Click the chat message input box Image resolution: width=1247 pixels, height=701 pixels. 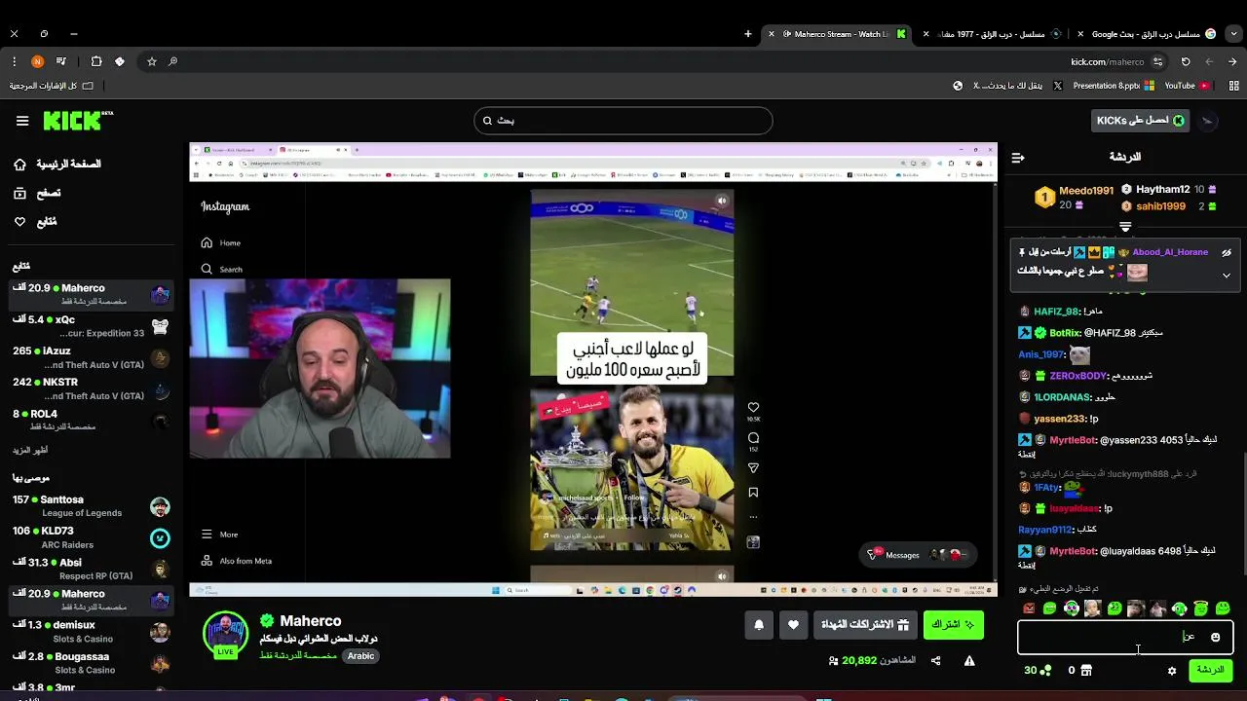pyautogui.click(x=1125, y=638)
